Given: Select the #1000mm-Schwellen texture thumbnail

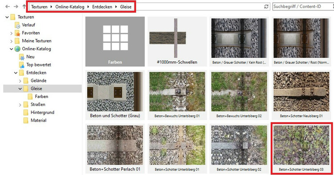Looking at the screenshot, I should point(177,41).
